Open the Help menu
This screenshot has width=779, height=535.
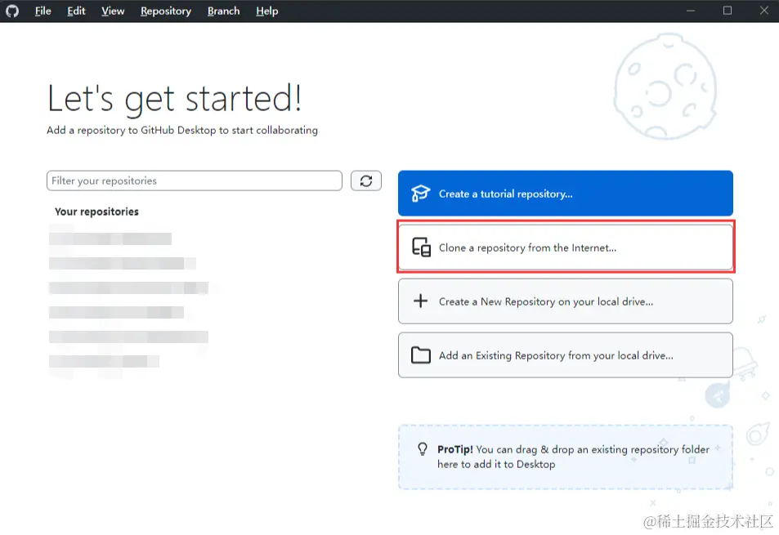pyautogui.click(x=266, y=11)
